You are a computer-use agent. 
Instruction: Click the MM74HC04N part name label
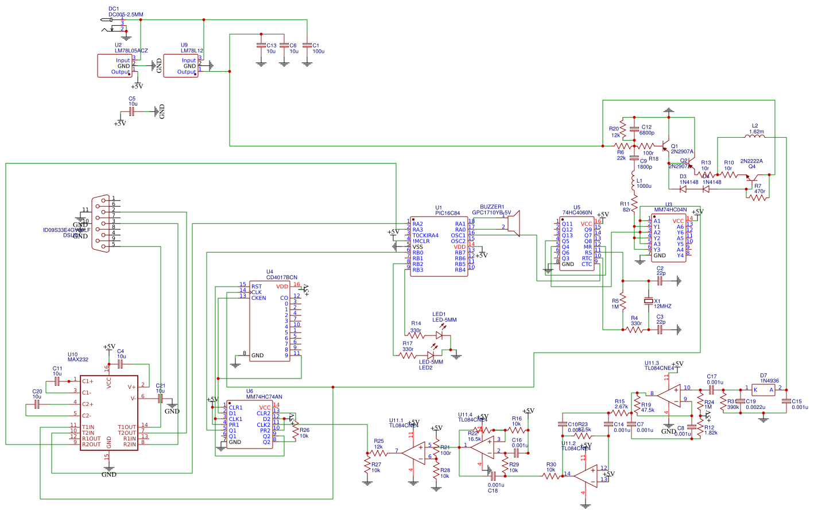tap(670, 210)
